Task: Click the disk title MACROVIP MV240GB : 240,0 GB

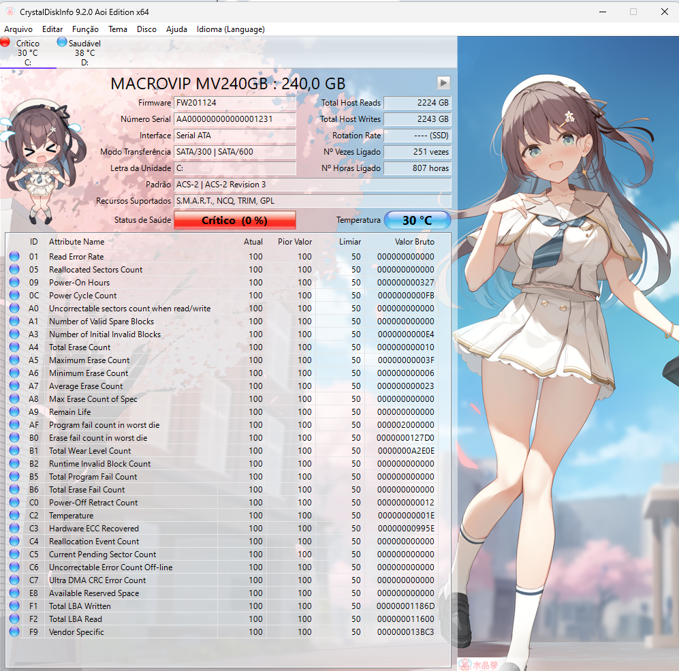Action: pos(227,84)
